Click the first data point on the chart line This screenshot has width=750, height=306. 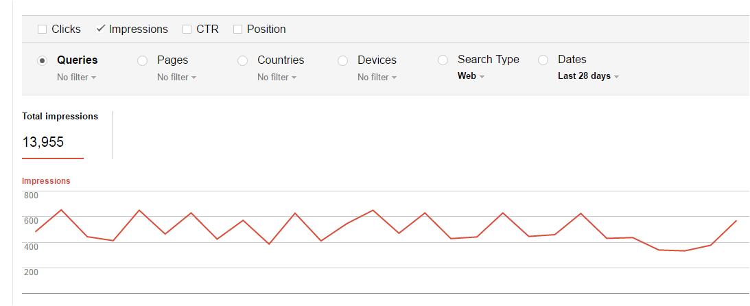click(35, 231)
